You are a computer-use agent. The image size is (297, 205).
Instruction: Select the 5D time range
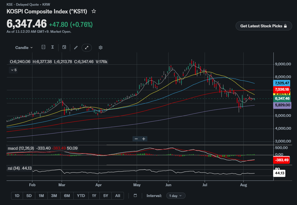(x=29, y=196)
